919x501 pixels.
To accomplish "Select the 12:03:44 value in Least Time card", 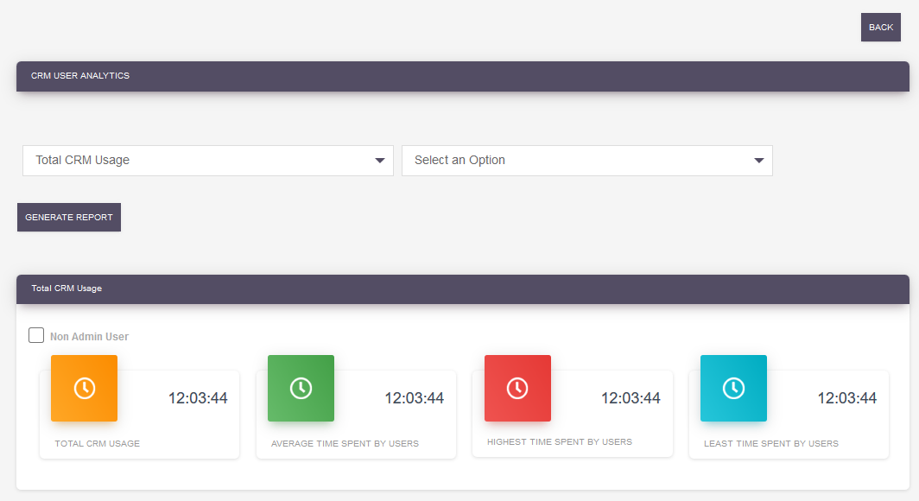I will (847, 398).
